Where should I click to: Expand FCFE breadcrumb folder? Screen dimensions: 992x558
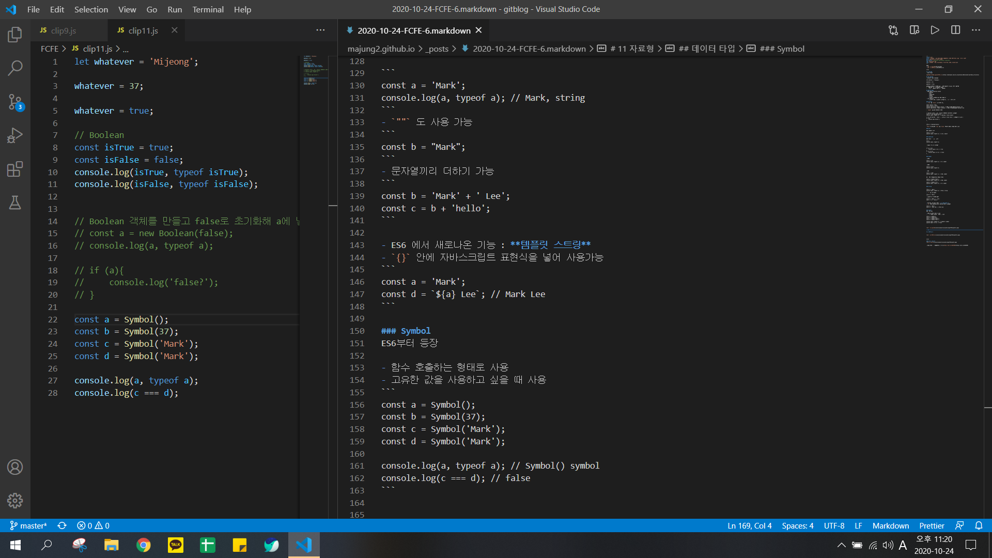pos(50,49)
